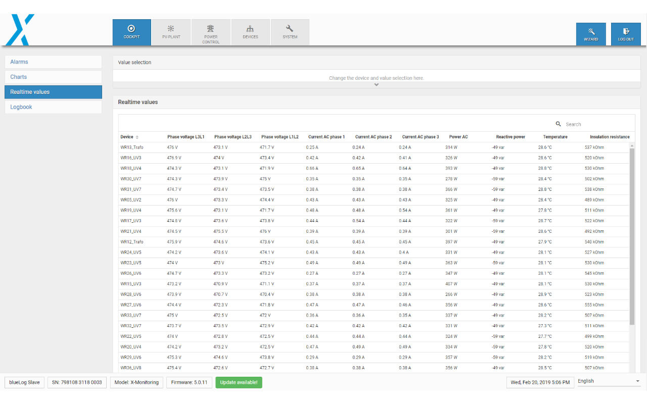Open the Cockpit tab
Screen dimensions: 647x404
[131, 32]
